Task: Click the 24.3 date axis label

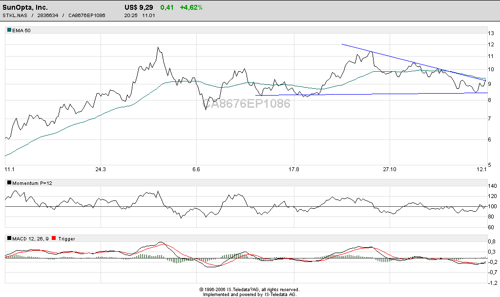Action: pyautogui.click(x=101, y=169)
